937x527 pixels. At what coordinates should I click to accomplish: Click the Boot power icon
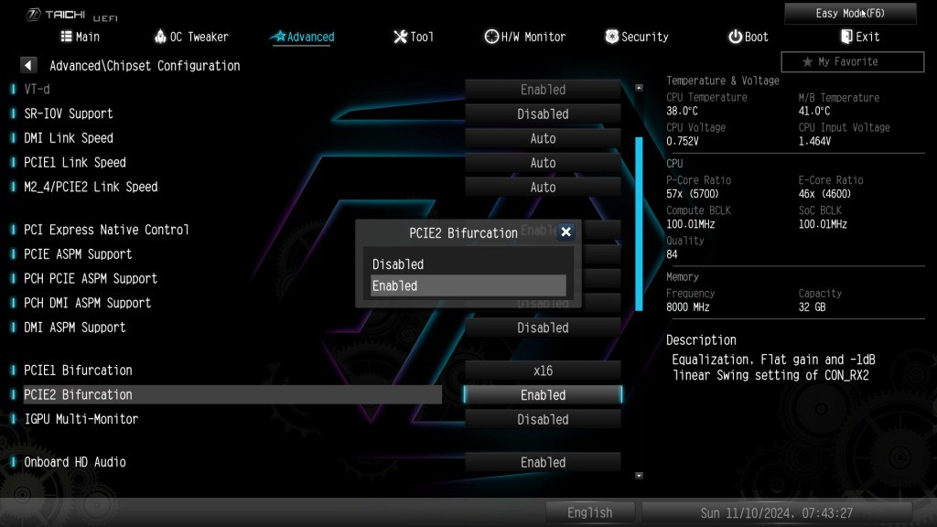point(735,37)
